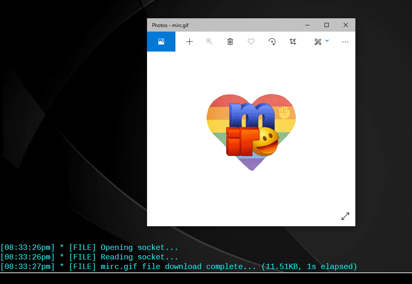Click the Edit & Create pencil icon
The width and height of the screenshot is (412, 284).
click(x=318, y=42)
